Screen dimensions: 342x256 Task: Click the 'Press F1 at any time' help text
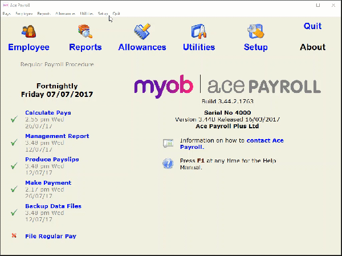(x=228, y=164)
